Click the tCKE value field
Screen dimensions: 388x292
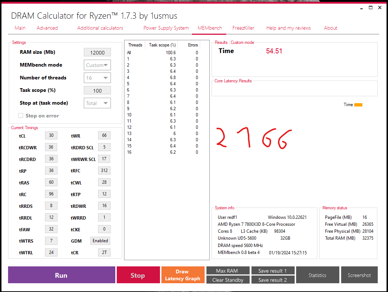pyautogui.click(x=104, y=229)
